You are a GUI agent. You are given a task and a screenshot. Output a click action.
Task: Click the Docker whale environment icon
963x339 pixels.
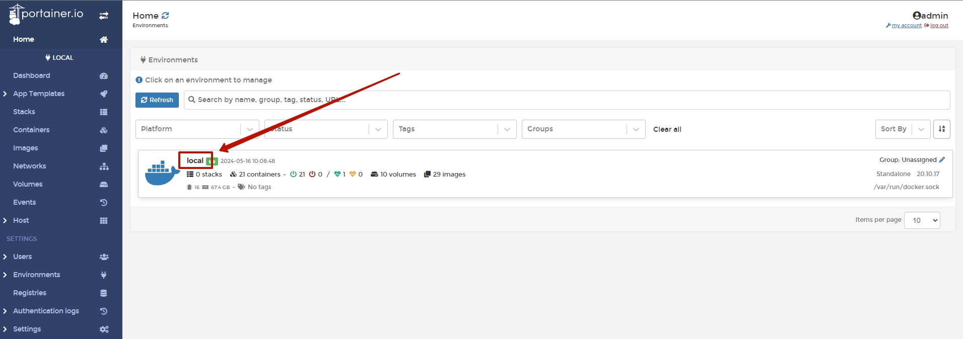click(x=162, y=173)
